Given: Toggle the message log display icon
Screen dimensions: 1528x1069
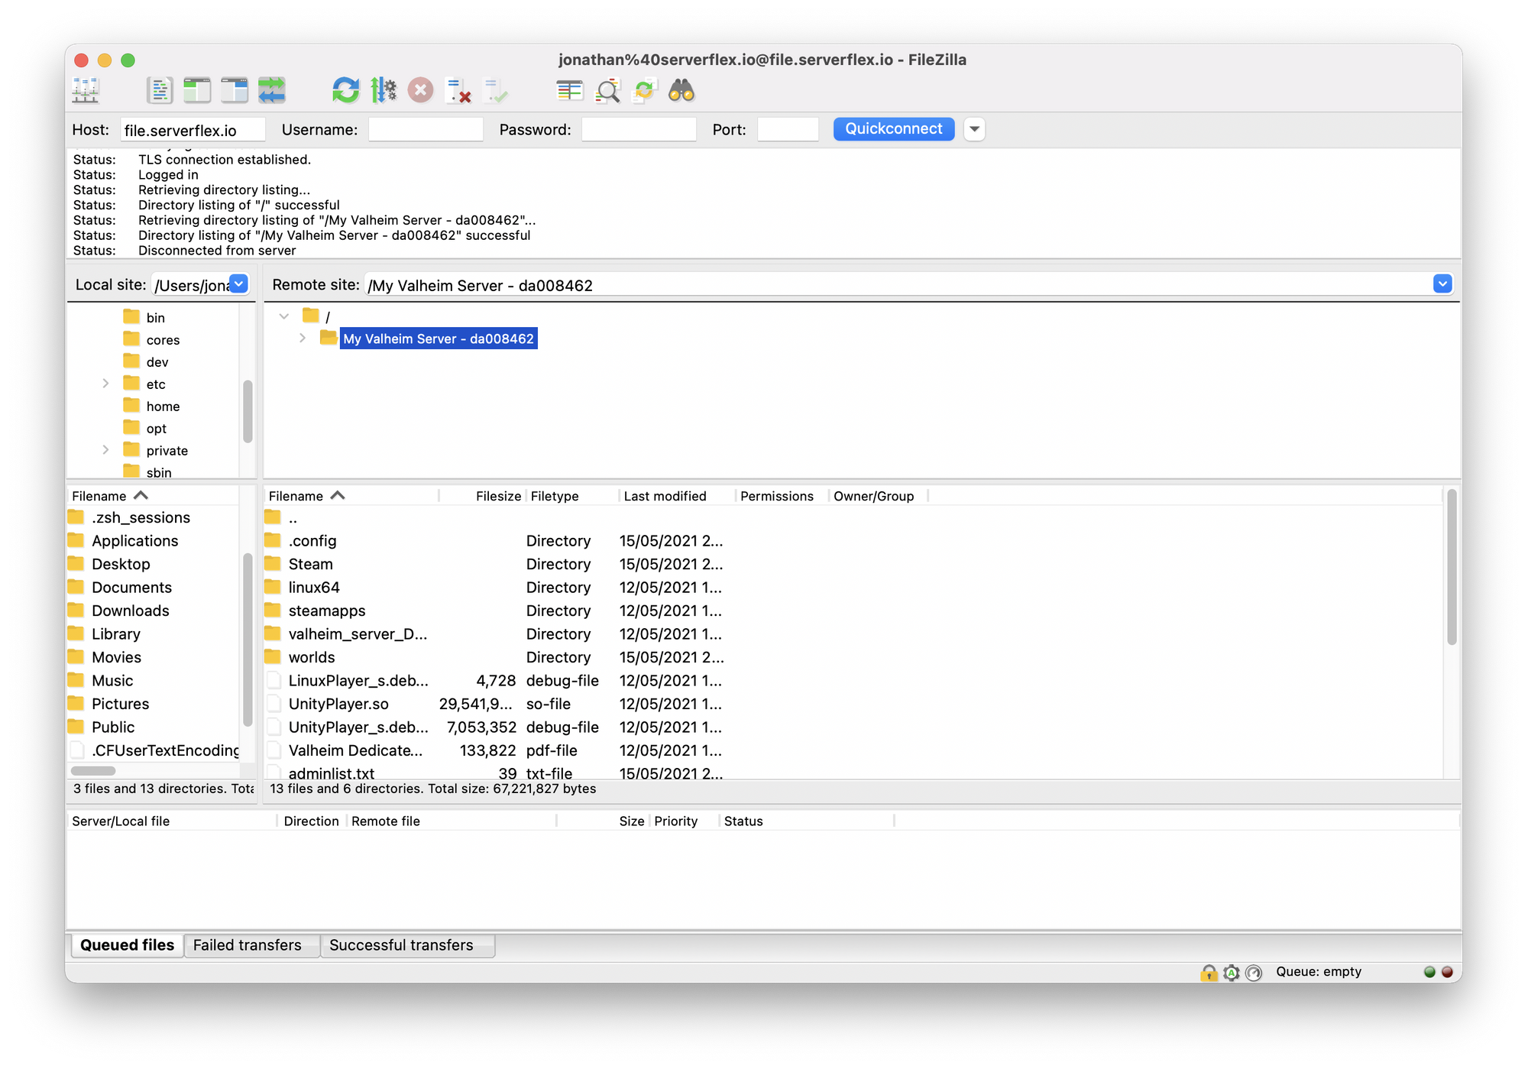Looking at the screenshot, I should [160, 90].
